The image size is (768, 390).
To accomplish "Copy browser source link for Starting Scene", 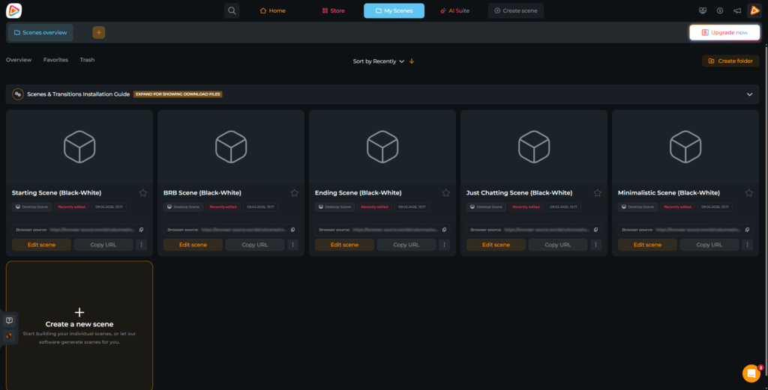I will point(141,230).
